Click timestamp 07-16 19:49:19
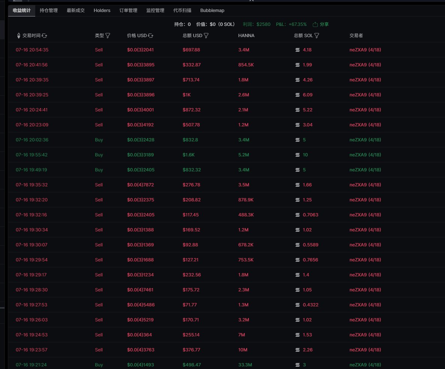 [x=31, y=170]
